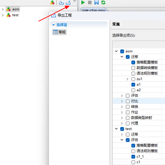Uncheck the a1 checkbox

pyautogui.click(x=133, y=84)
